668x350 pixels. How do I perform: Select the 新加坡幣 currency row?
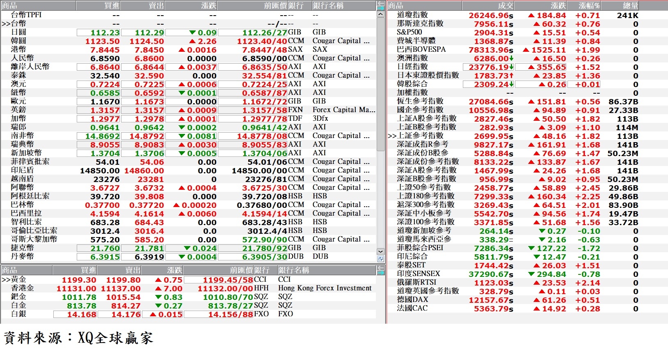coord(188,153)
